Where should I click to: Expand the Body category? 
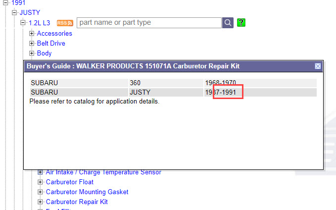point(32,53)
